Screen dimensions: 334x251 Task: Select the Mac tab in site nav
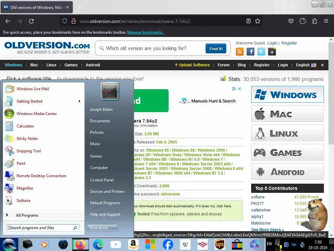pyautogui.click(x=34, y=65)
